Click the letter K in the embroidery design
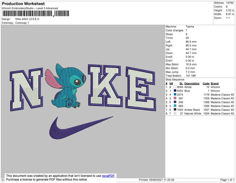The height and width of the screenshot is (183, 236). click(x=105, y=86)
